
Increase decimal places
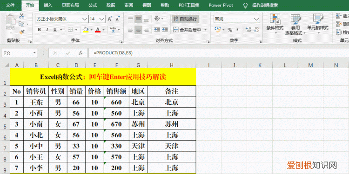248,30
